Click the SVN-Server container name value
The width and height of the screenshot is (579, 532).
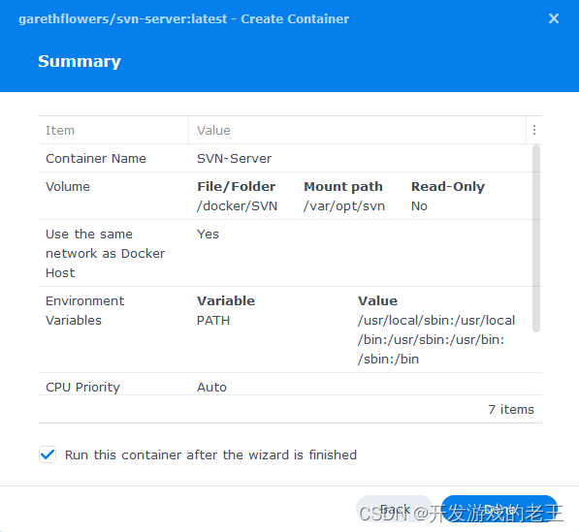tap(234, 159)
